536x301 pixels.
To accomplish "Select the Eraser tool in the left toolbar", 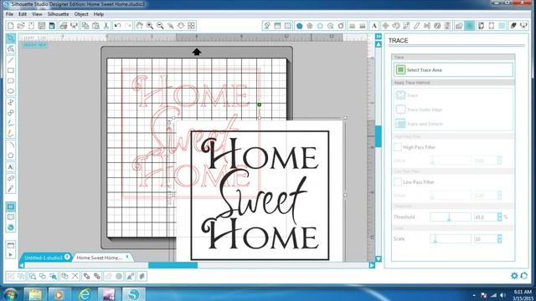I will 11,178.
